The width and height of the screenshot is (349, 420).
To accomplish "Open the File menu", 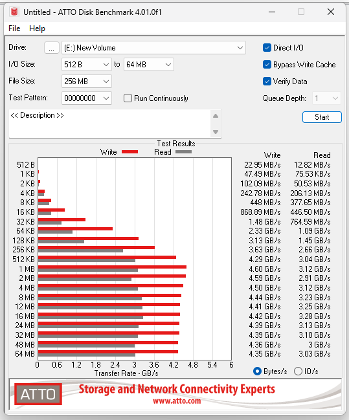I will tap(14, 28).
